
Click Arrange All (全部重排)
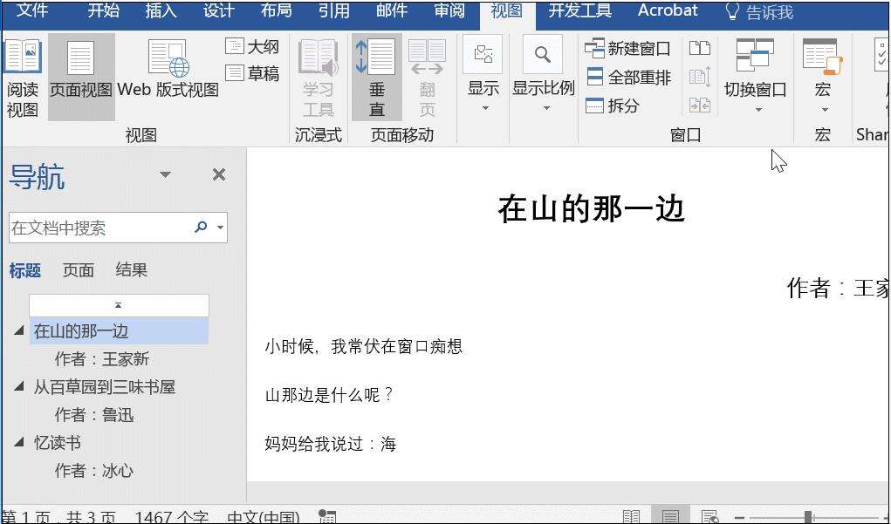click(628, 77)
